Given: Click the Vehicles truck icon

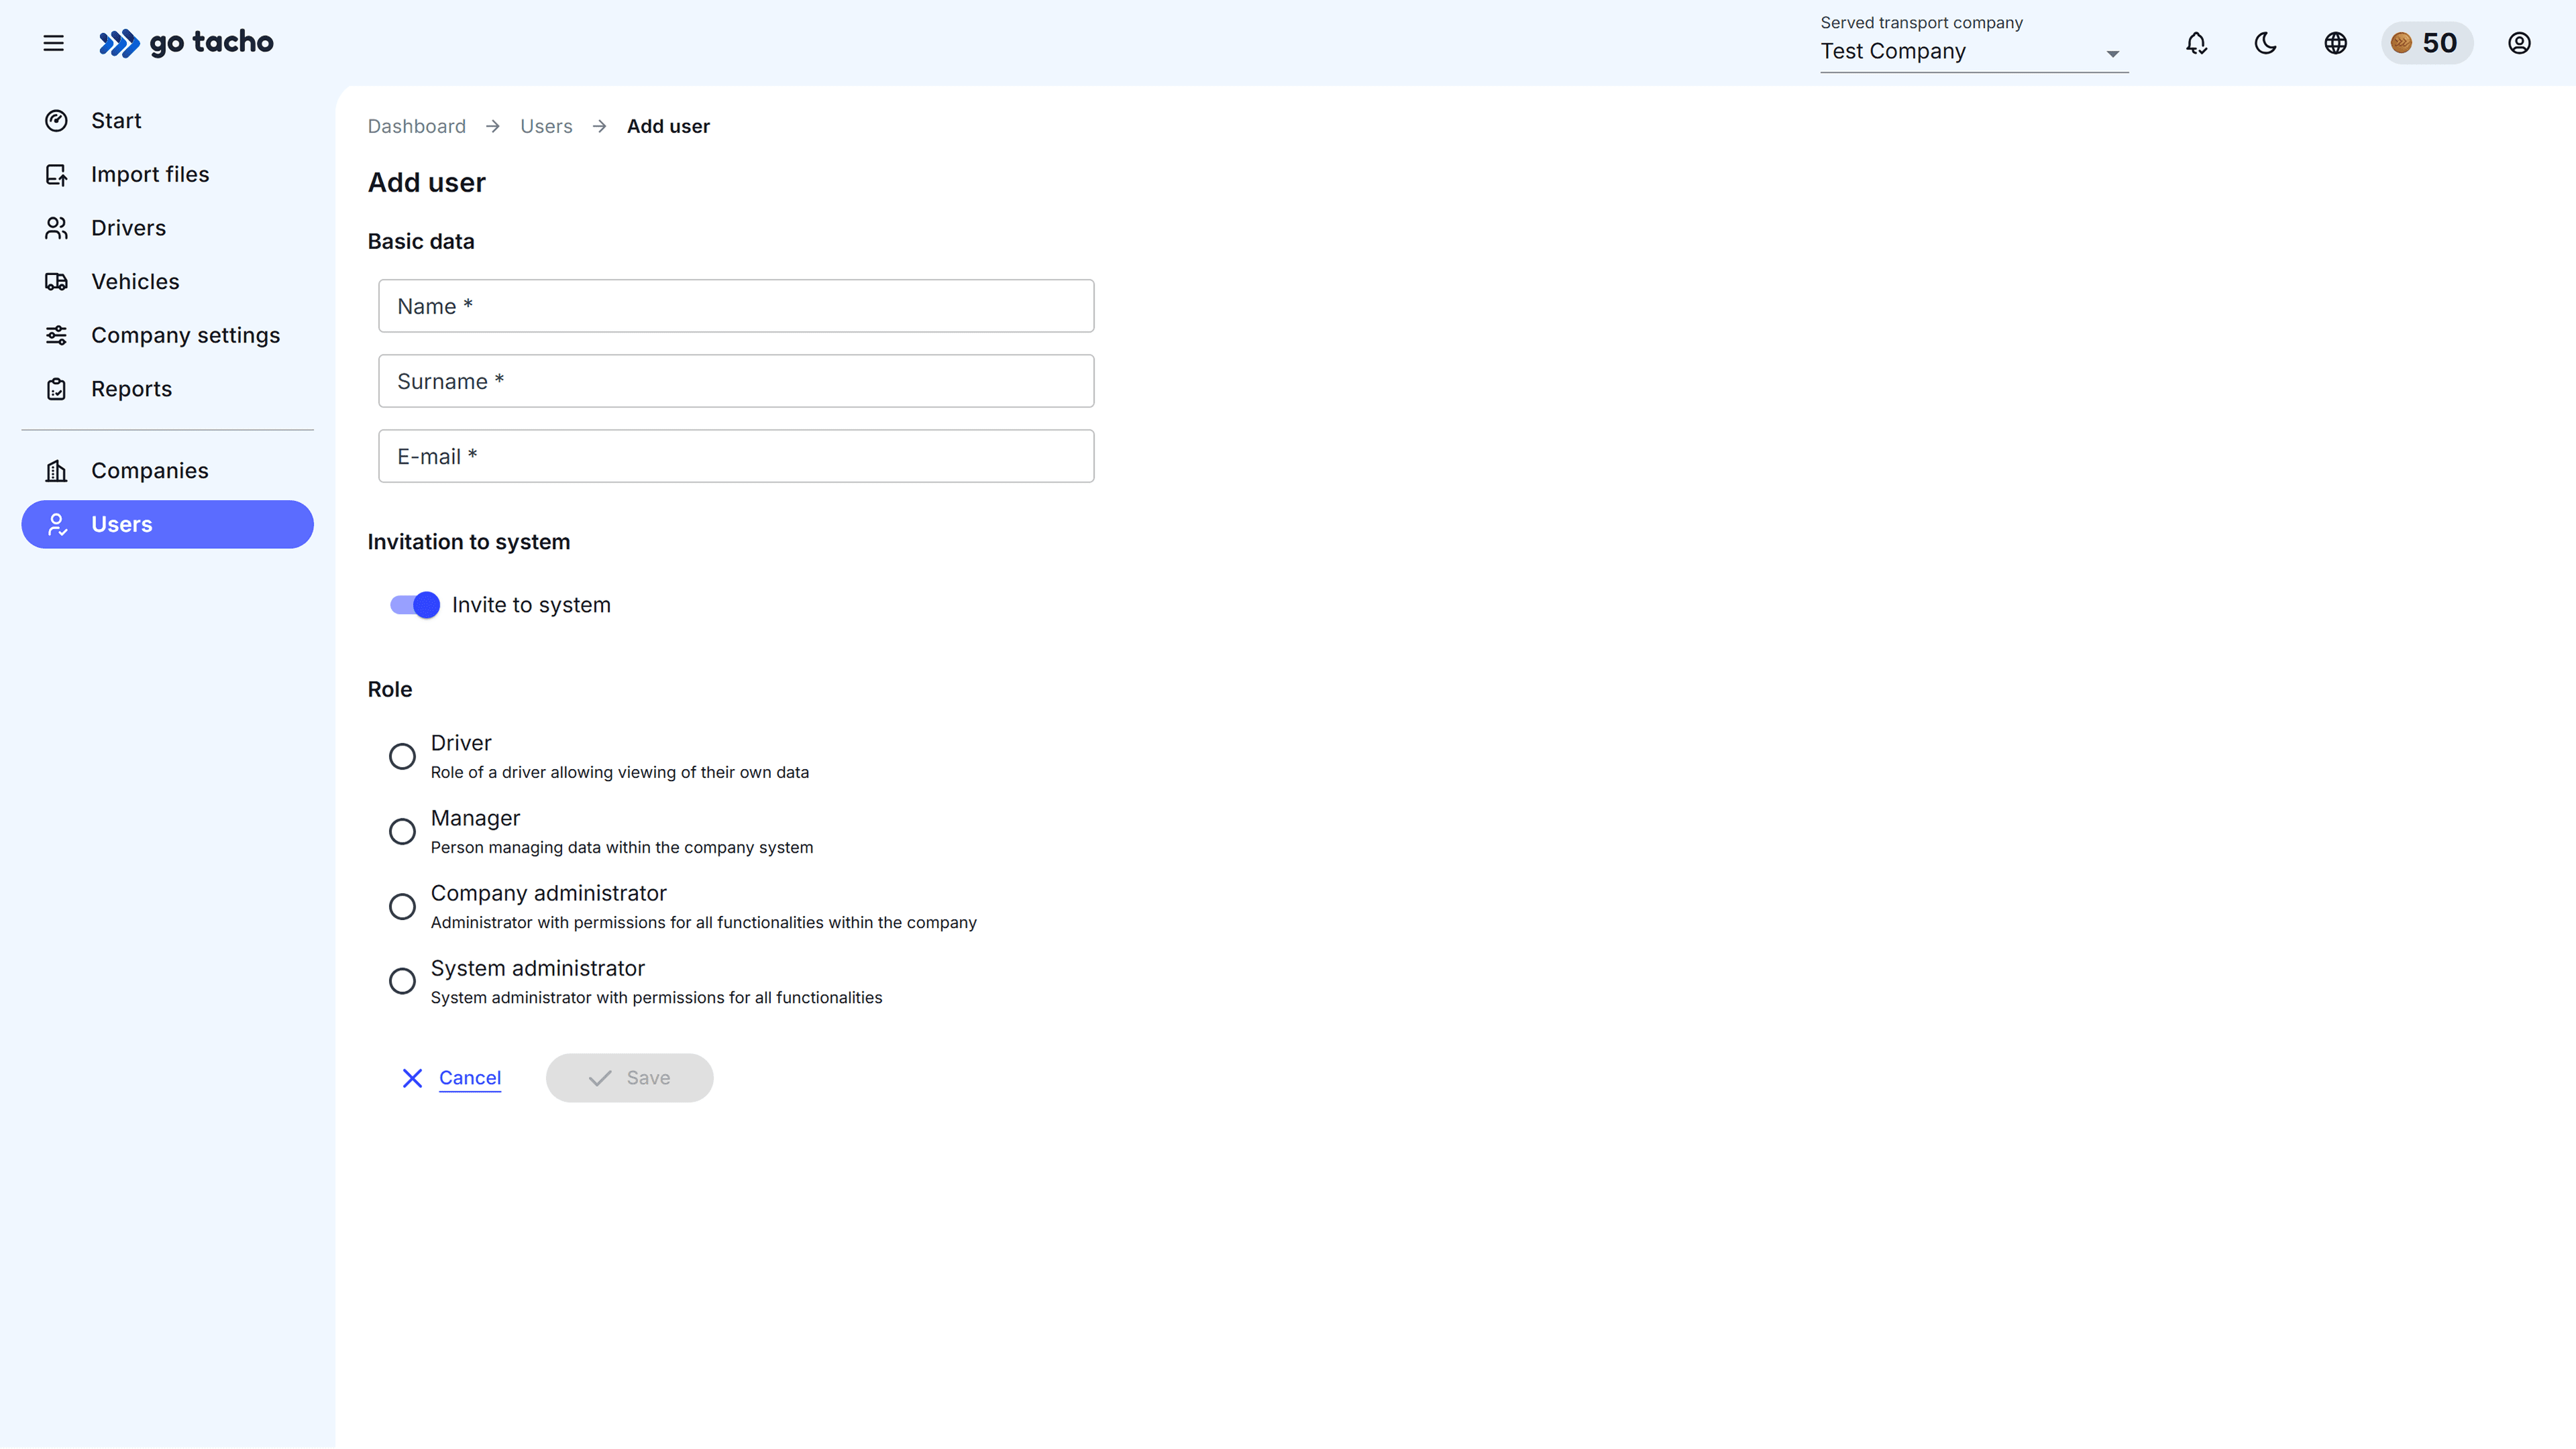Looking at the screenshot, I should pos(57,282).
